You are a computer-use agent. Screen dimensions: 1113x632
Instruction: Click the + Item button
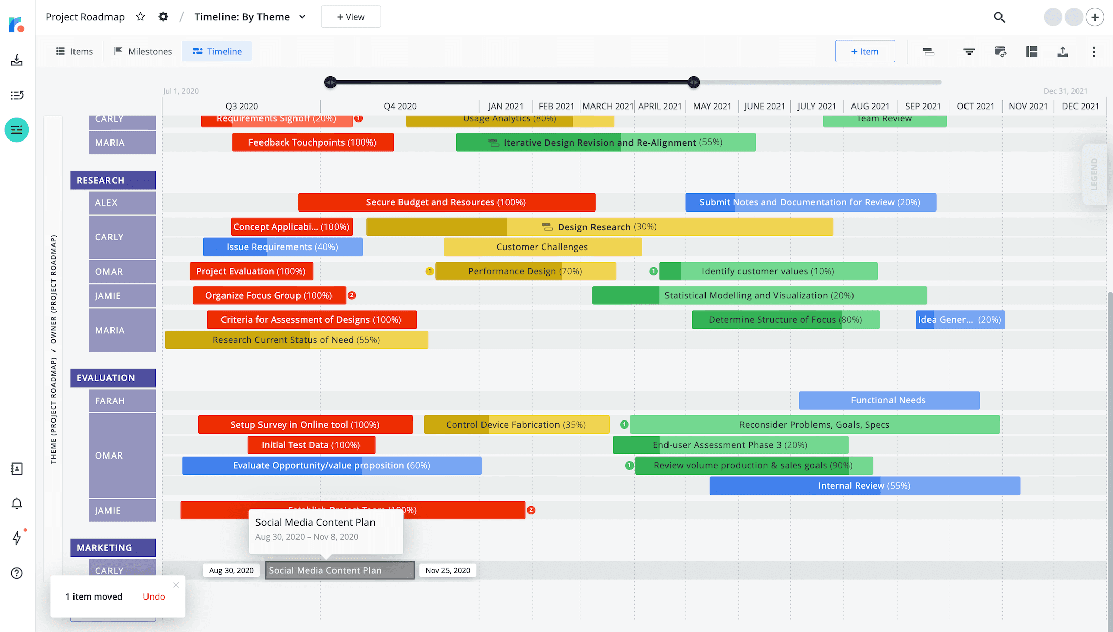pyautogui.click(x=865, y=51)
